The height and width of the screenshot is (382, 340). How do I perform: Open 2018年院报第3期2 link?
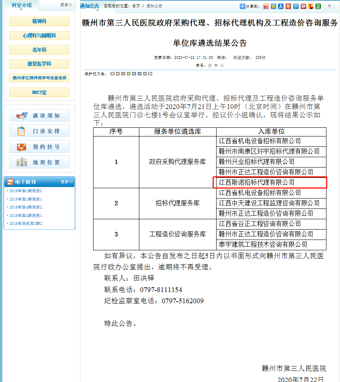pos(25,224)
